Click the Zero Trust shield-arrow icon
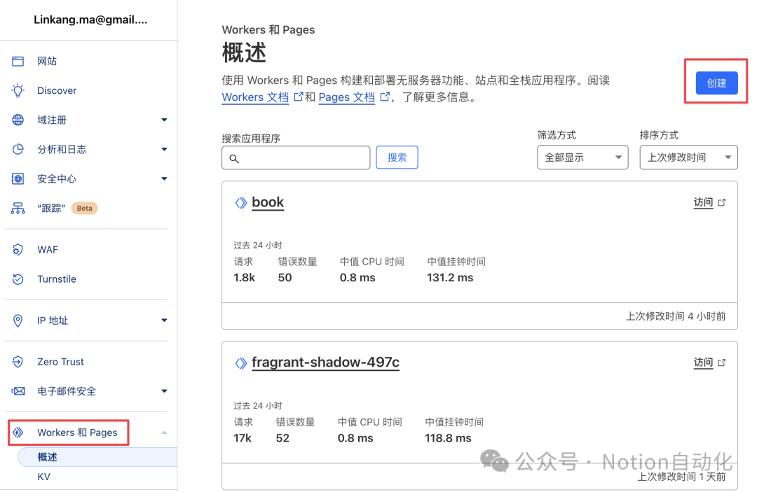This screenshot has width=757, height=492. point(18,361)
